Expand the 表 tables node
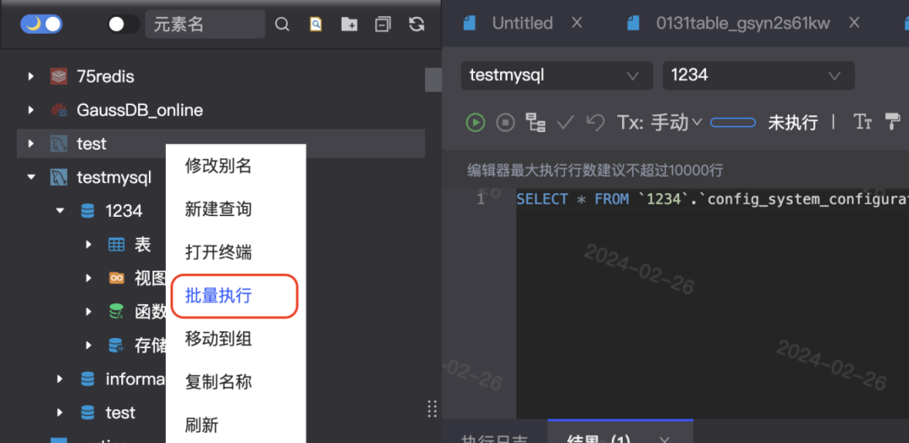Screen dimensions: 909x443 coord(88,245)
